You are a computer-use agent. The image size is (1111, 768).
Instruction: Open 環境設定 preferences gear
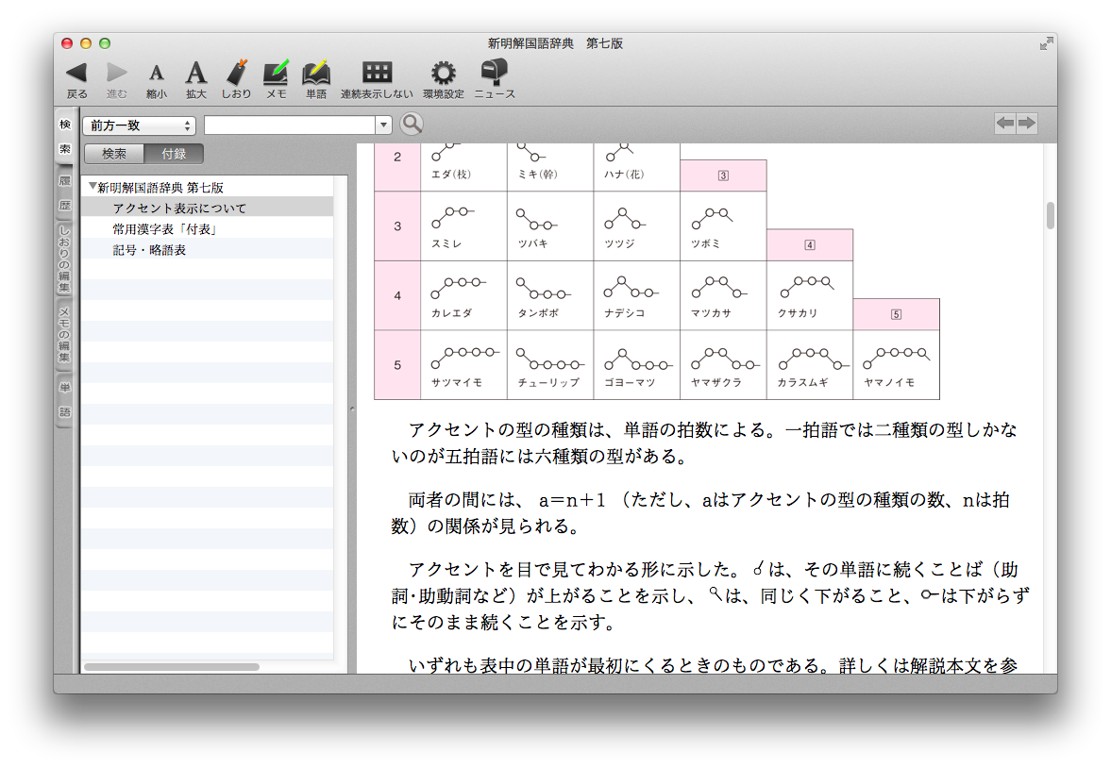(x=443, y=73)
